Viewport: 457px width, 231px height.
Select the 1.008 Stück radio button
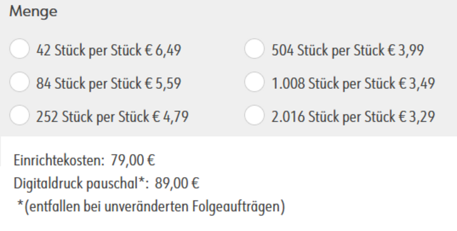[x=254, y=82]
